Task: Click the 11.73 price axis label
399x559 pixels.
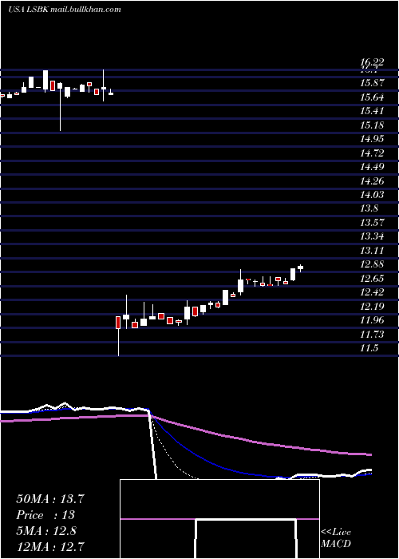Action: pos(372,335)
